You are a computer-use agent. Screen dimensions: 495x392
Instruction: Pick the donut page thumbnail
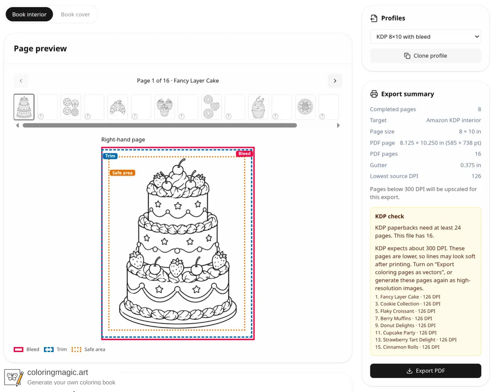point(212,107)
